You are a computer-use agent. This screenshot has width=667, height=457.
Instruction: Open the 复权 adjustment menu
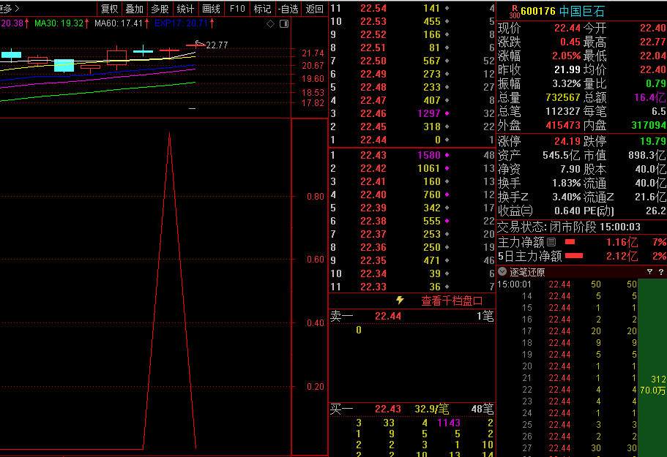(109, 9)
